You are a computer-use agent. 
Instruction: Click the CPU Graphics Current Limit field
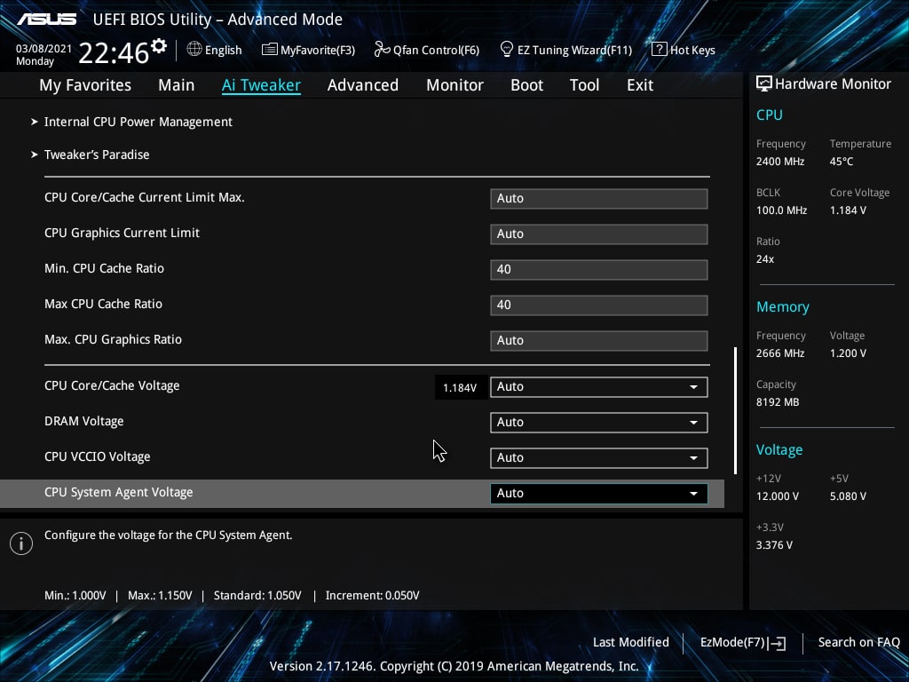599,234
